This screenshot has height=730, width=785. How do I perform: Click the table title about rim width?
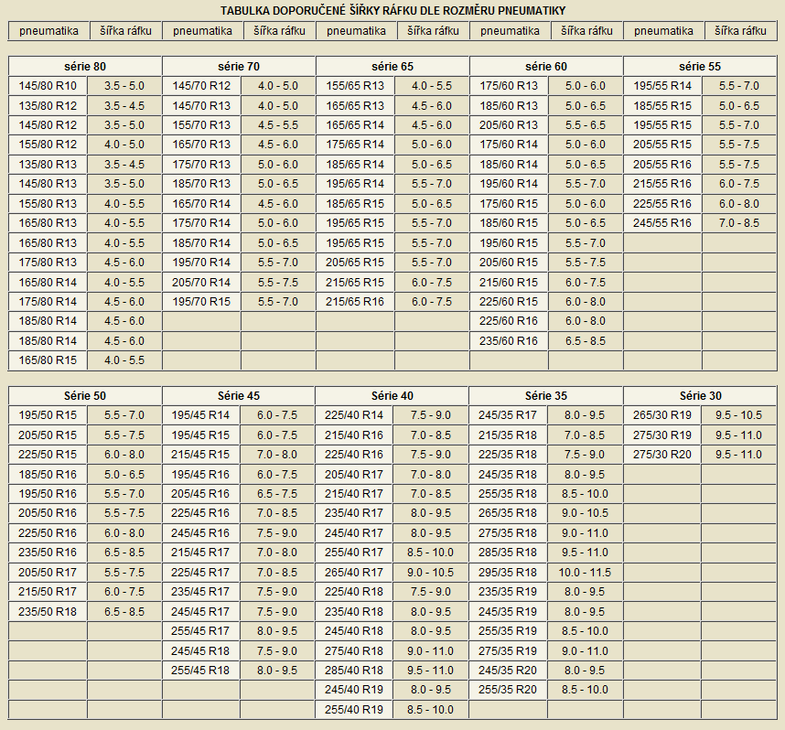click(392, 10)
